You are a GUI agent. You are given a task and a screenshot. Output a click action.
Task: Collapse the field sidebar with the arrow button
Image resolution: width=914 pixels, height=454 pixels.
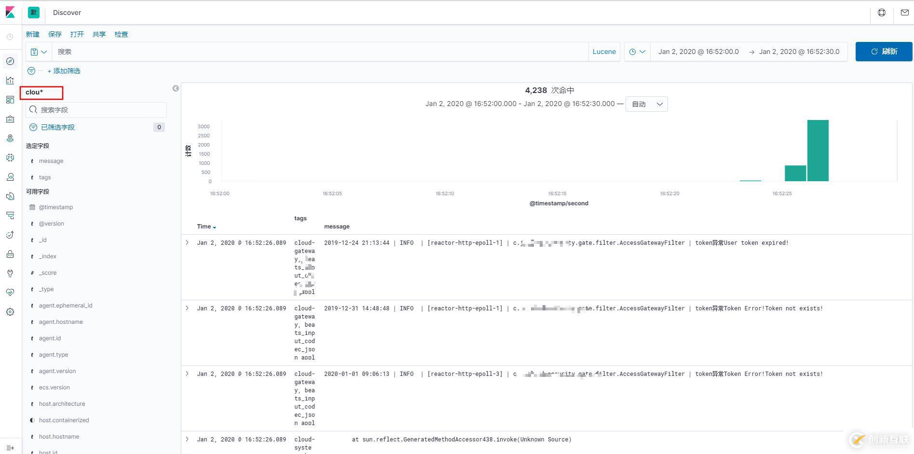coord(176,88)
